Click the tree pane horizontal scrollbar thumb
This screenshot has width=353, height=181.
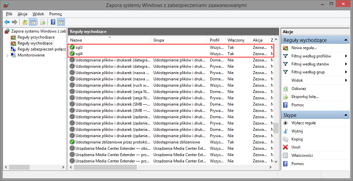[19, 167]
